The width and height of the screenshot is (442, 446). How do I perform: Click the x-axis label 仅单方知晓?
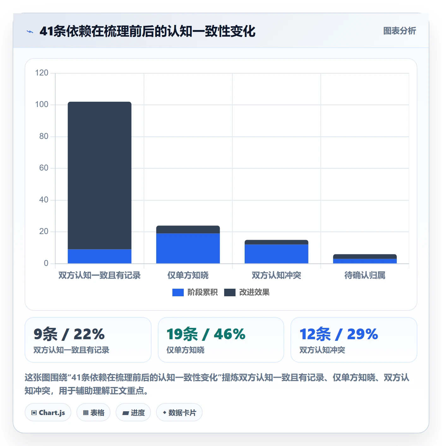pos(188,275)
